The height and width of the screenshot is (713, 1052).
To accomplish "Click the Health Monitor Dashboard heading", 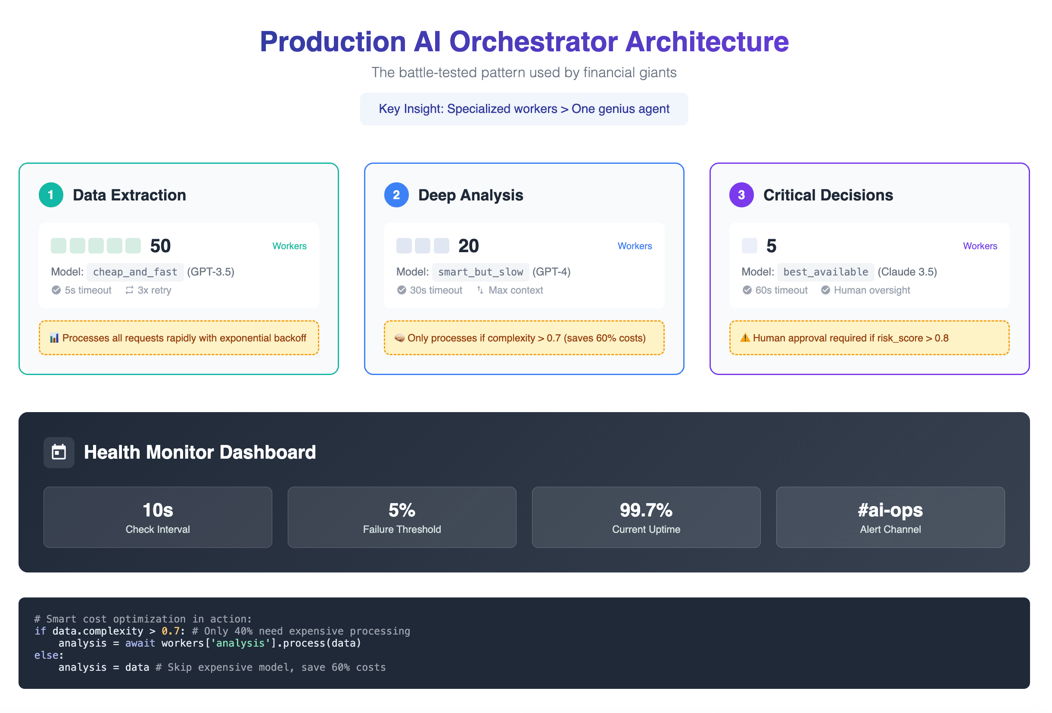I will [x=200, y=453].
